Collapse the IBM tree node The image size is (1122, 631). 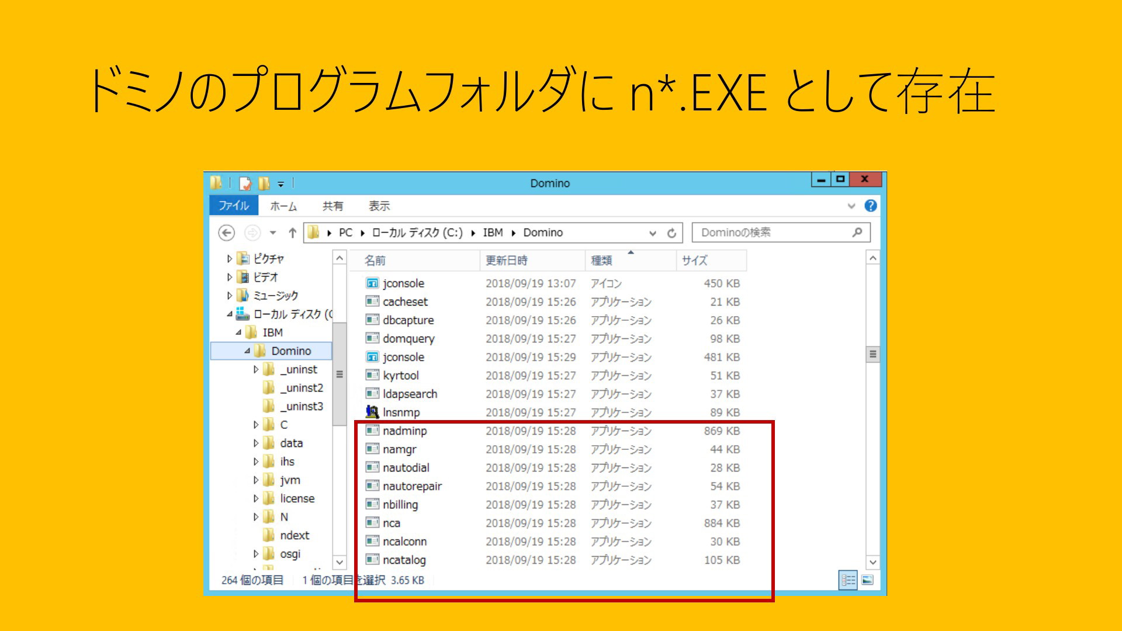(x=238, y=332)
